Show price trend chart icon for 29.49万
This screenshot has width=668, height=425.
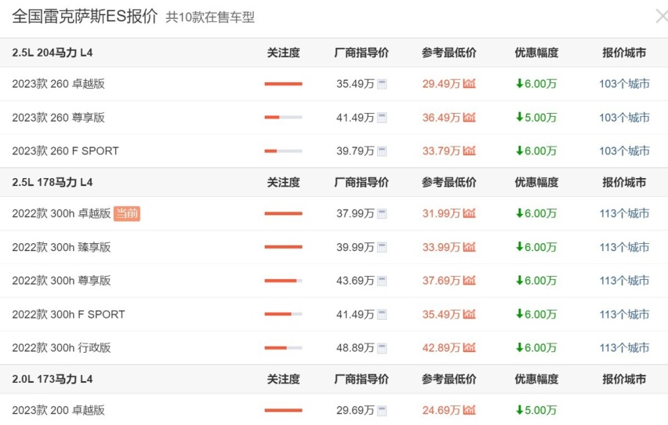coord(469,84)
